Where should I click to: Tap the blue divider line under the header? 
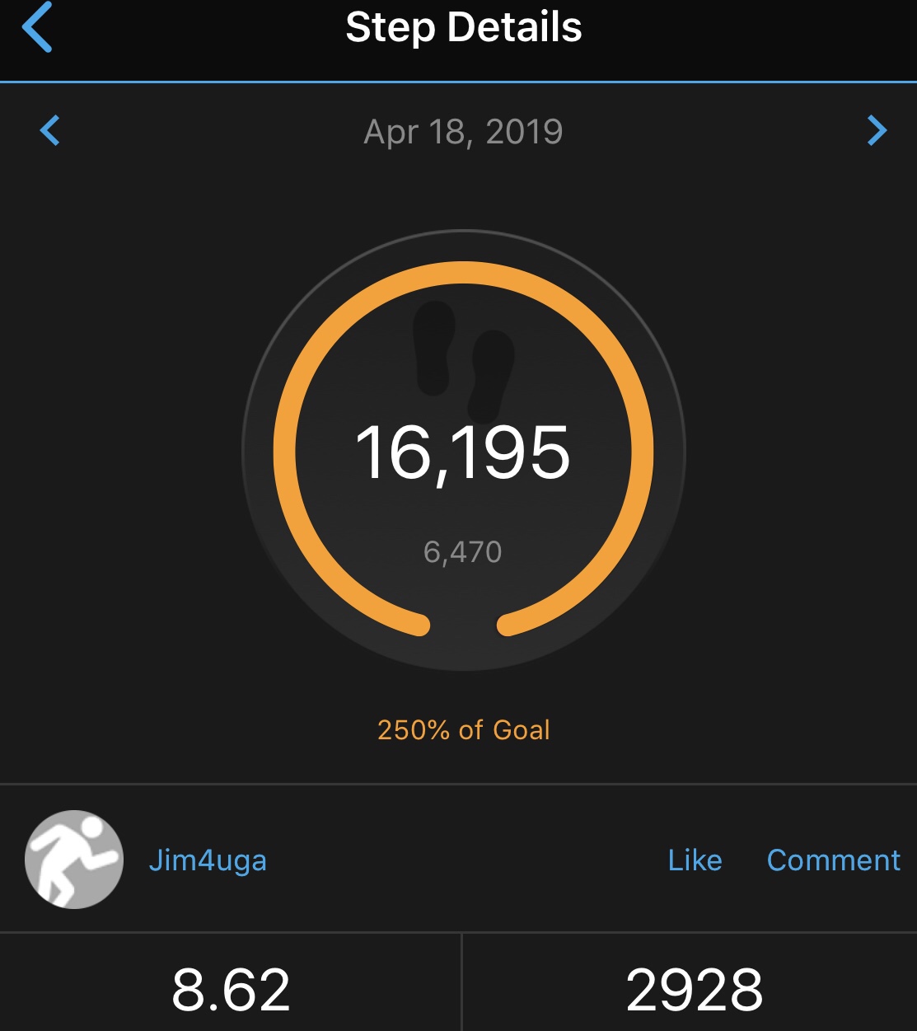[x=458, y=82]
